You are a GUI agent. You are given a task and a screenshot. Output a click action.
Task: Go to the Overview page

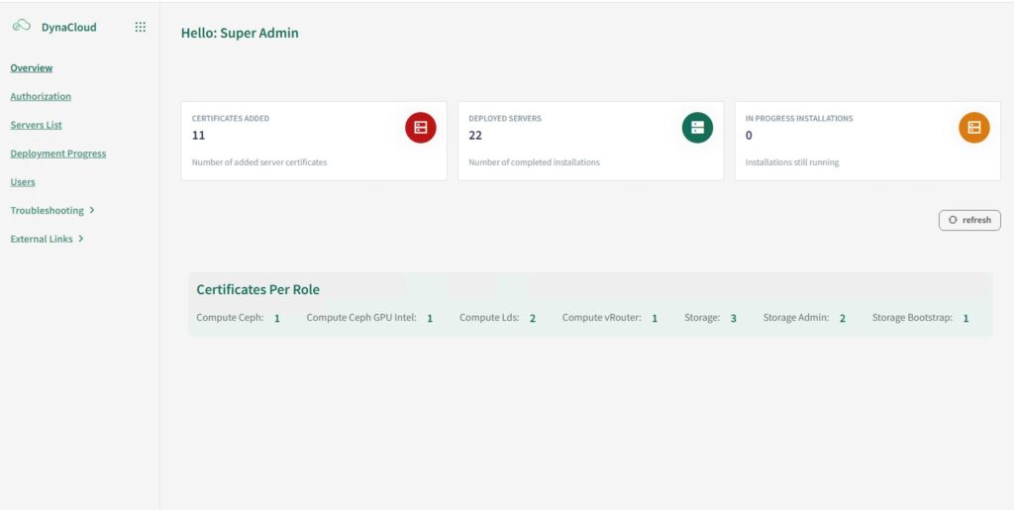[32, 68]
